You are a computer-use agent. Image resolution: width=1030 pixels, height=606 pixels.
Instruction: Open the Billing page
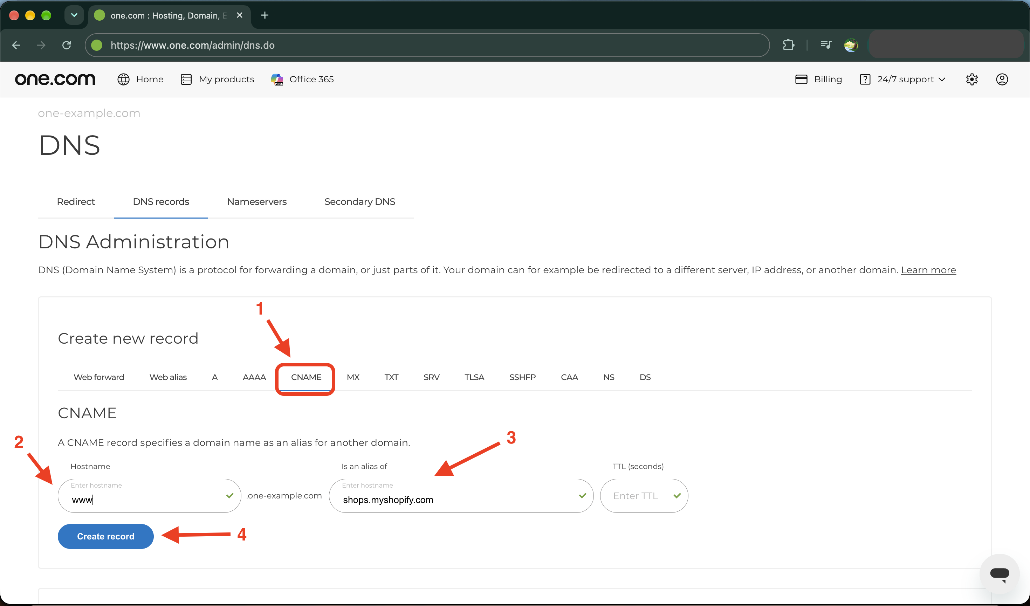[x=819, y=79]
